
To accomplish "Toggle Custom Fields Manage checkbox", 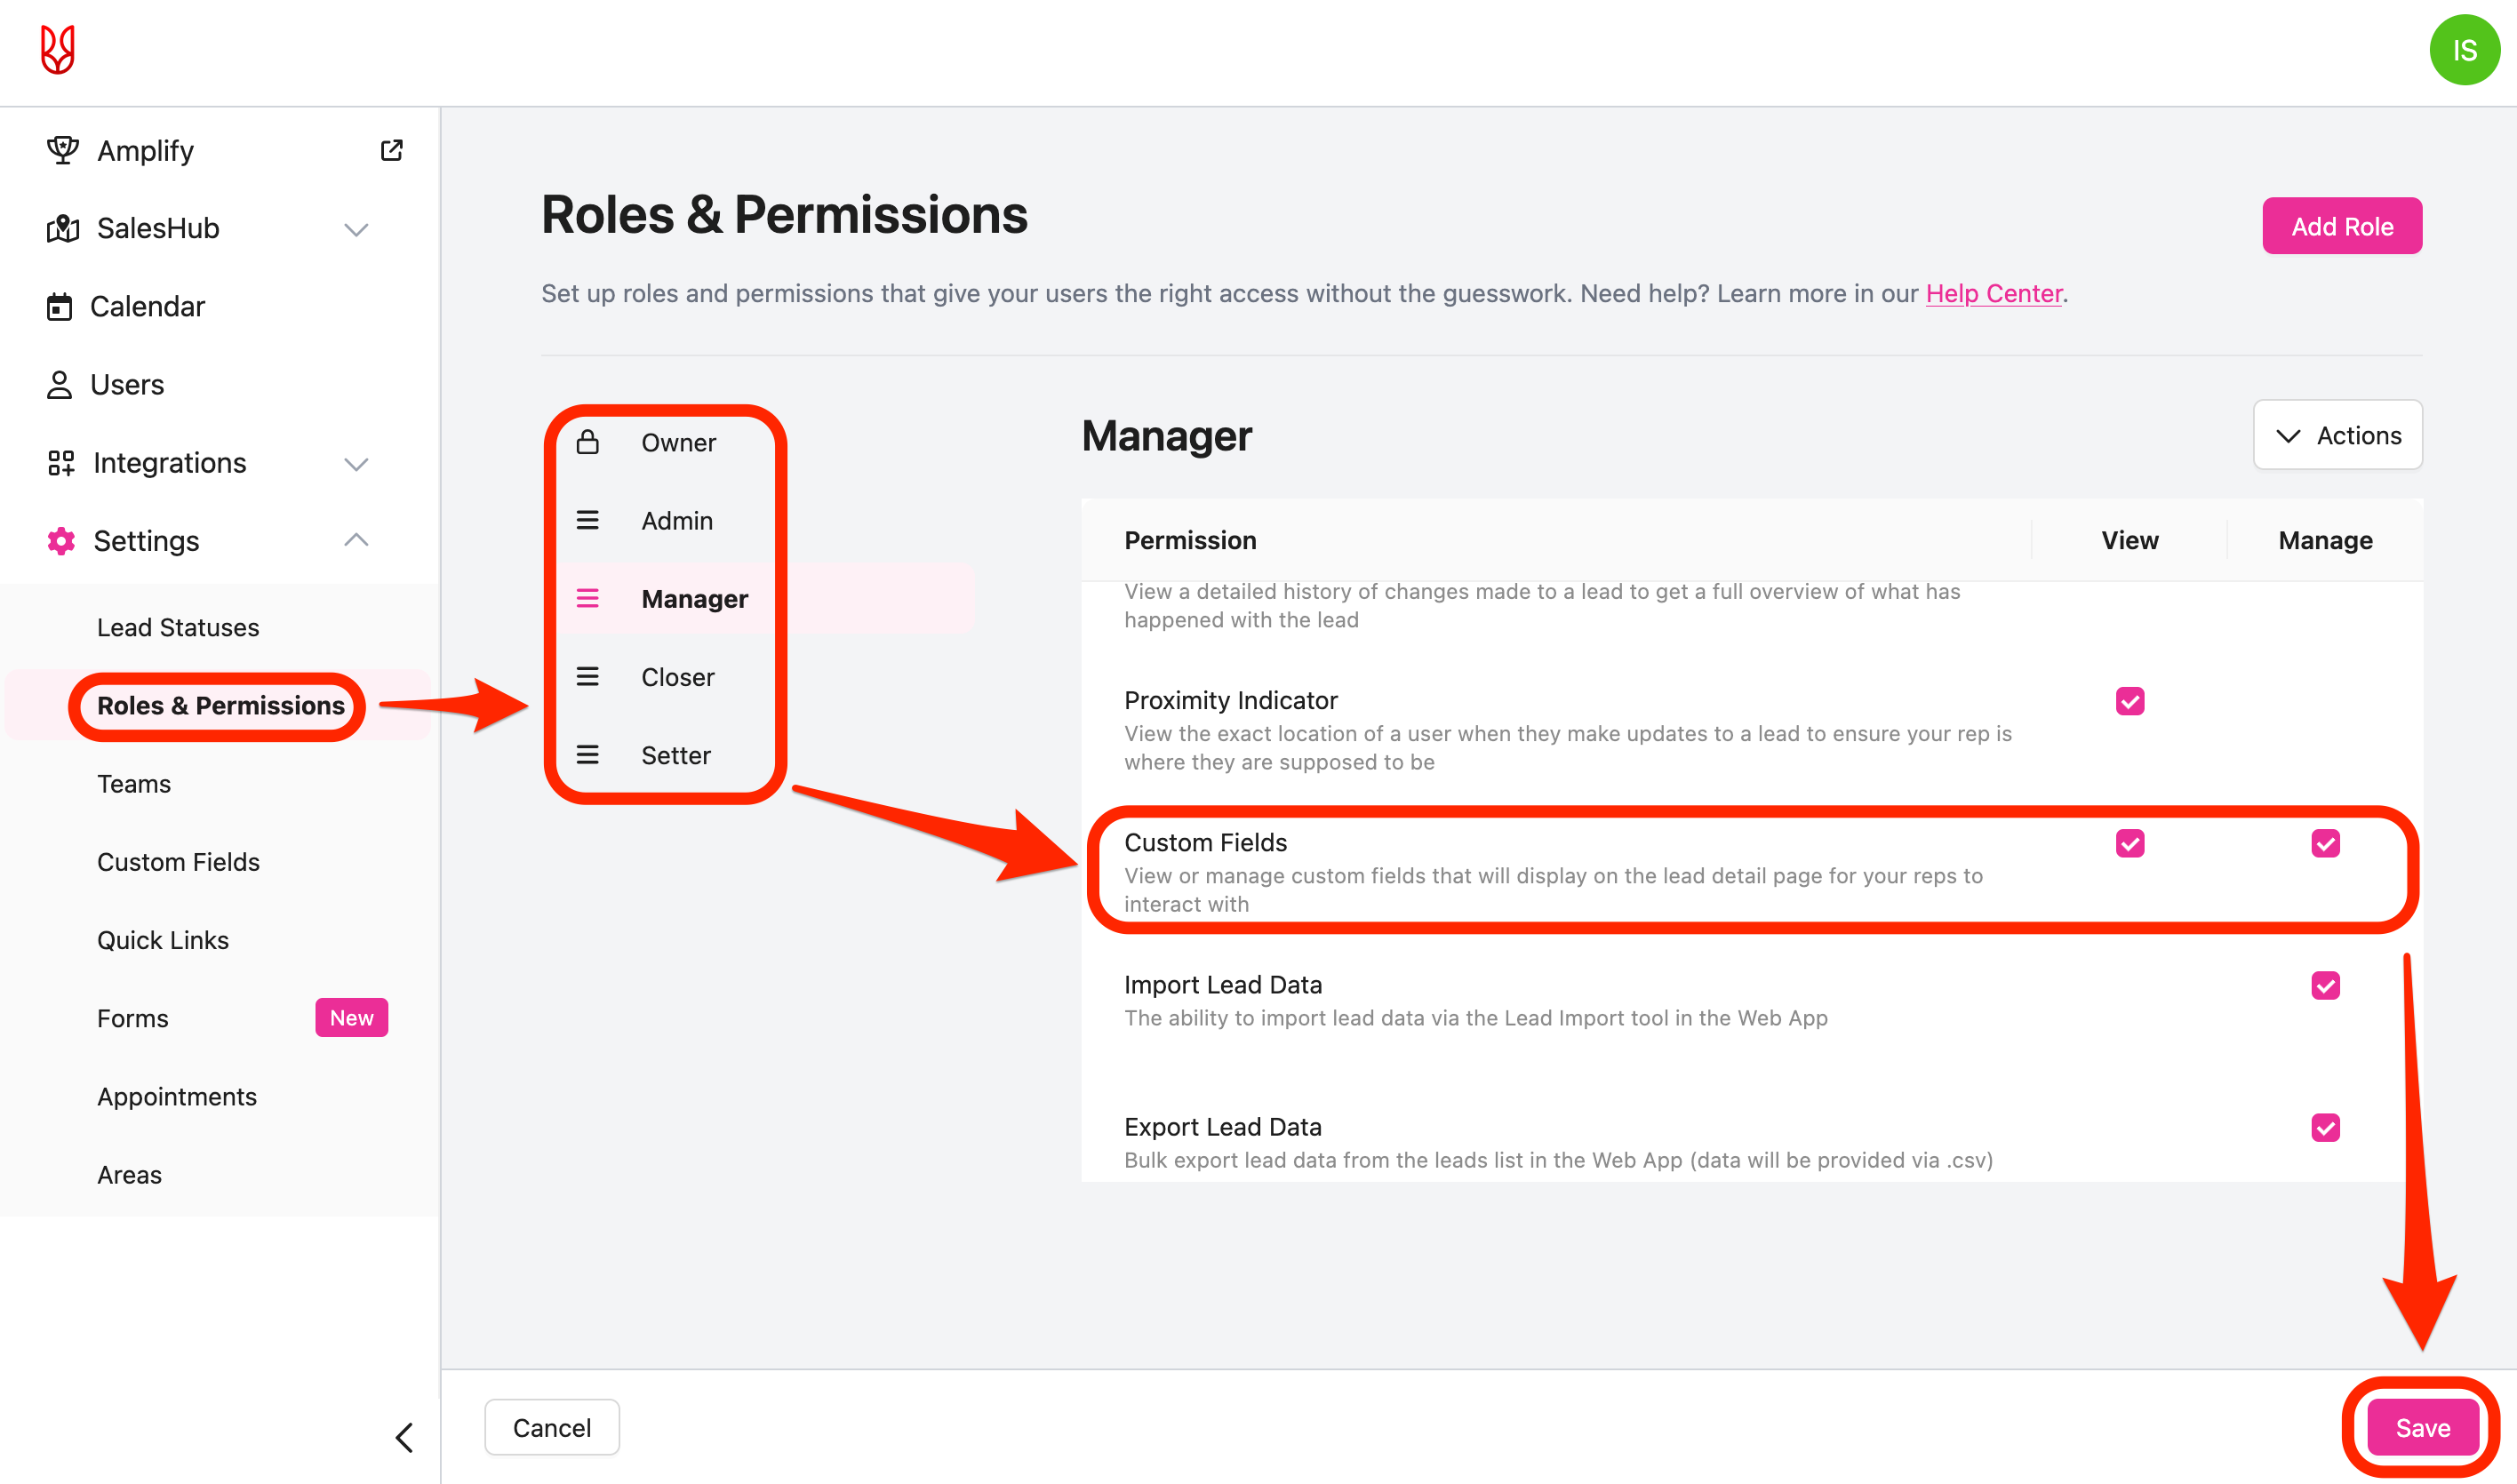I will tap(2325, 843).
